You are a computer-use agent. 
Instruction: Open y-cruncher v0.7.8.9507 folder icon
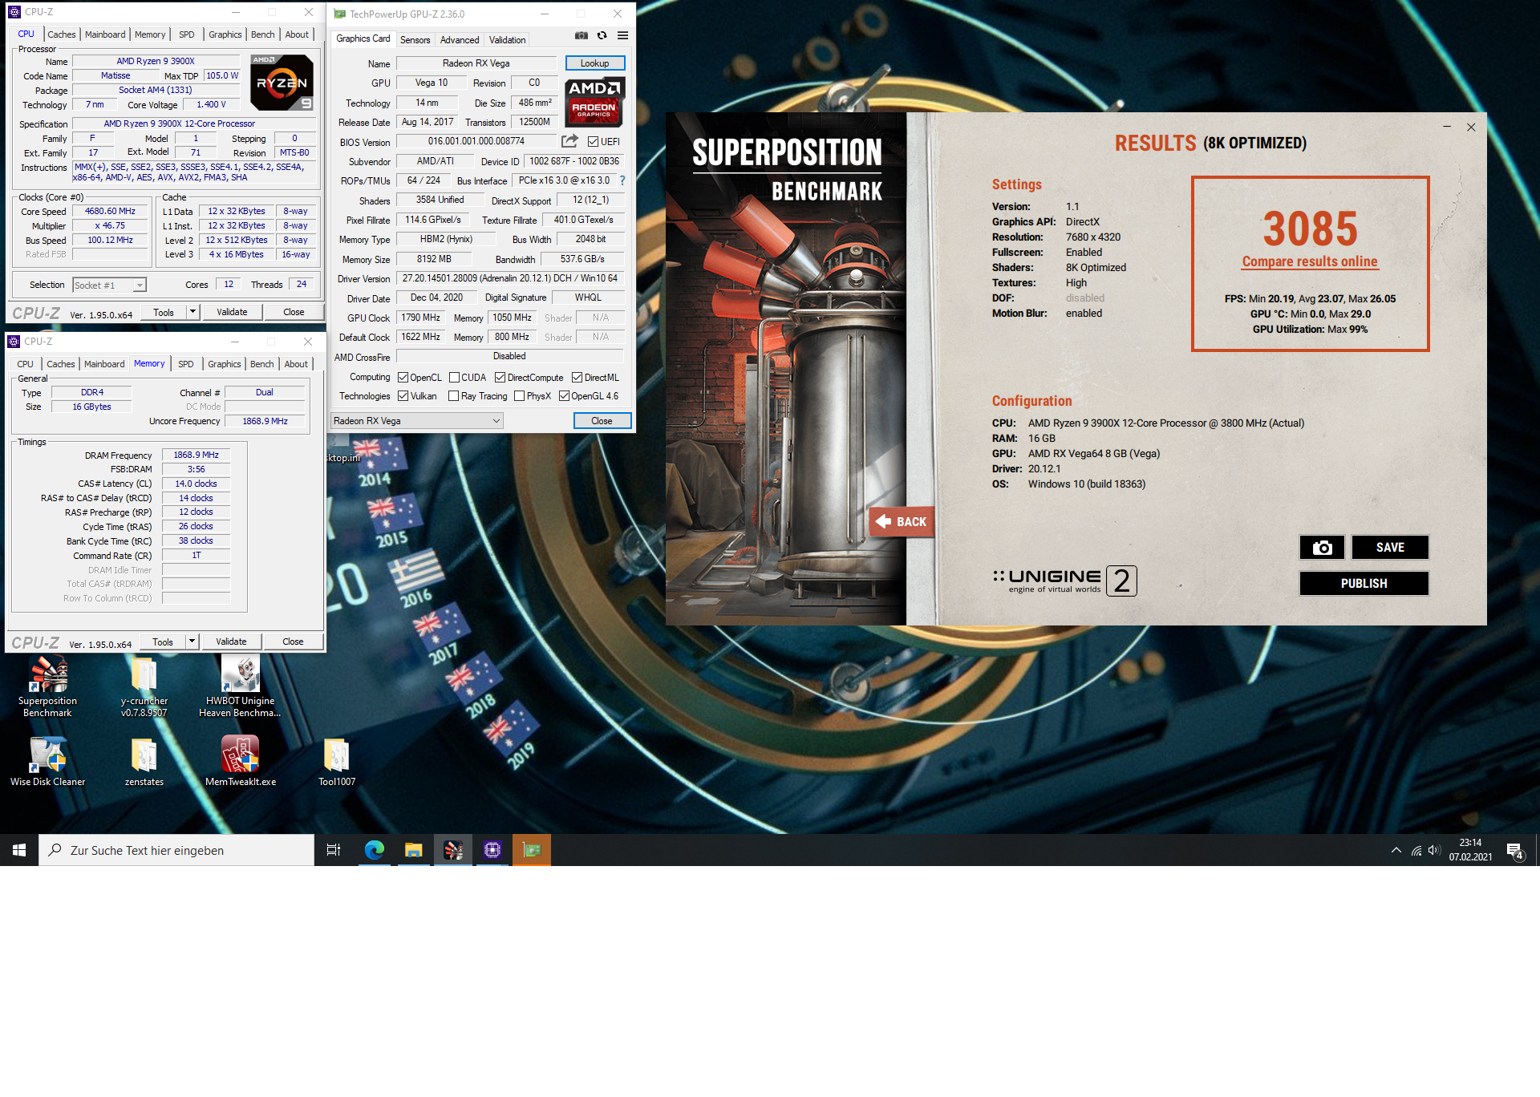pos(144,686)
